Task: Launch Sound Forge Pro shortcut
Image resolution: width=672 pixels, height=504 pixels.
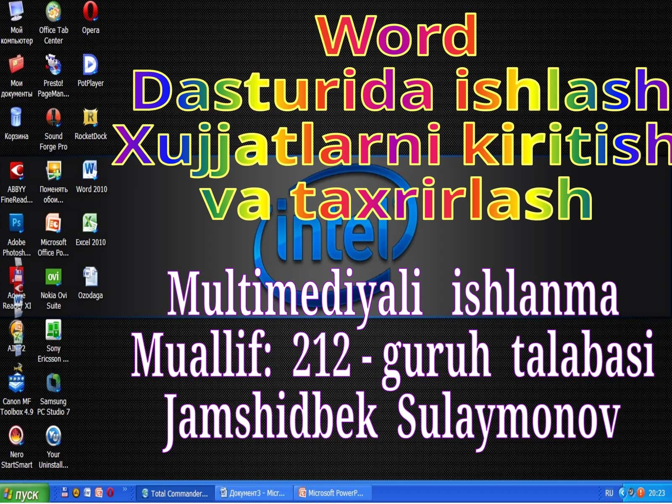Action: point(53,129)
